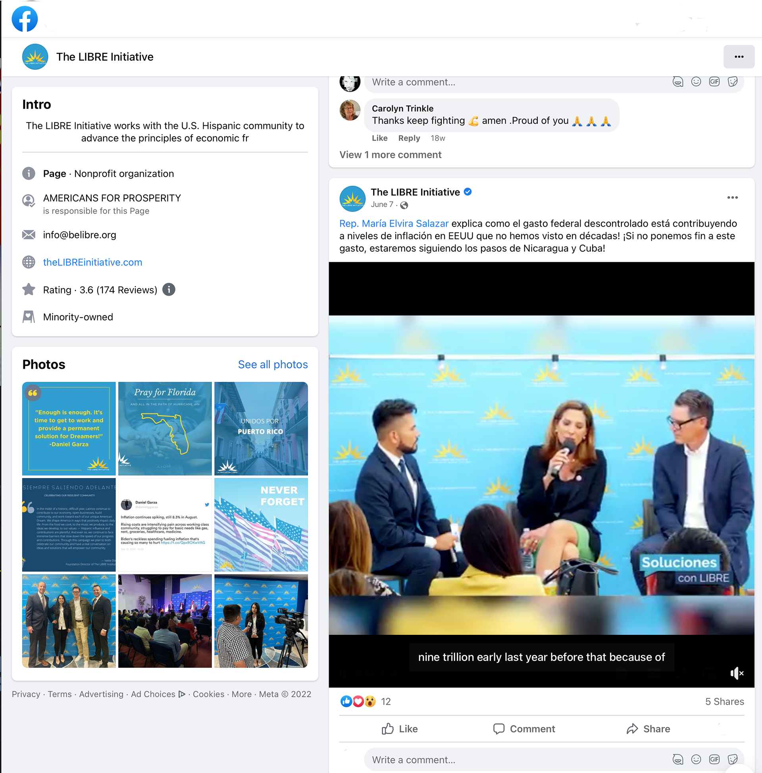Open the Unidos por Puerto Rico photo
762x773 pixels.
[261, 429]
